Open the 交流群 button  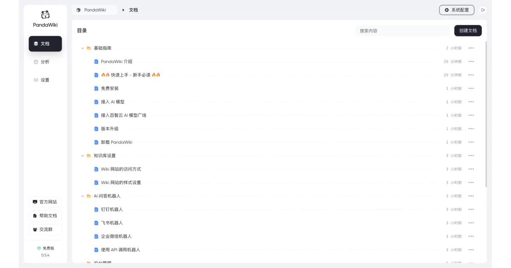(45, 229)
